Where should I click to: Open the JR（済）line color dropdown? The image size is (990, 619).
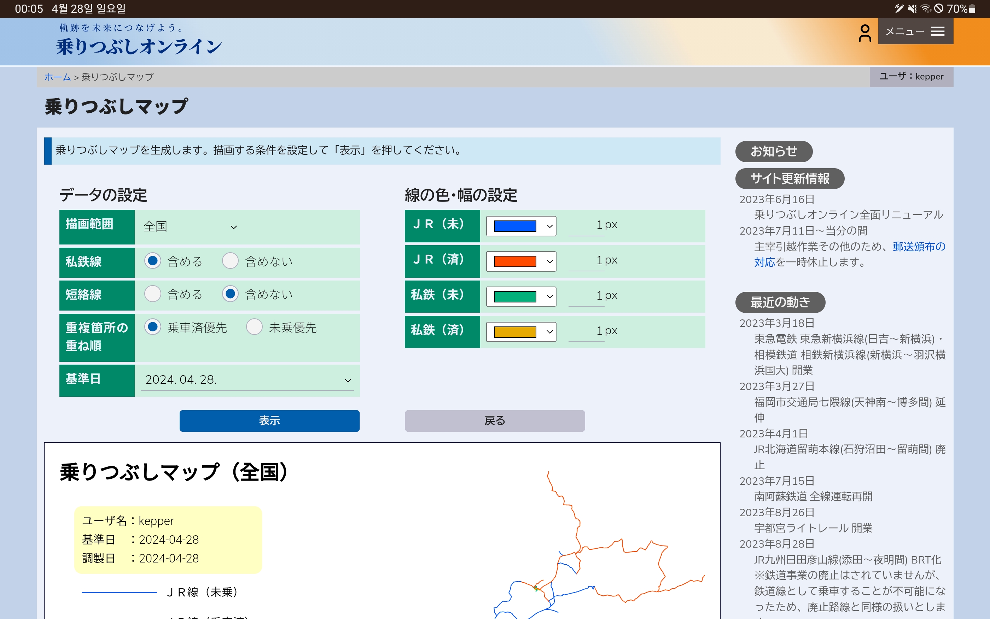click(x=521, y=261)
